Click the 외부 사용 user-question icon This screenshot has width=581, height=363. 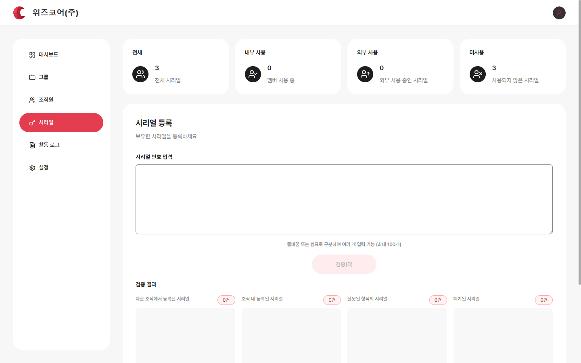coord(365,74)
